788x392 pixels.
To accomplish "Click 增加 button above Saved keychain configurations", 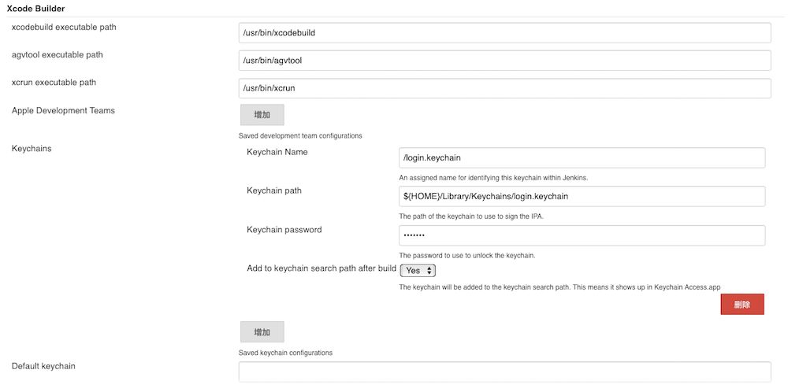I will 262,331.
